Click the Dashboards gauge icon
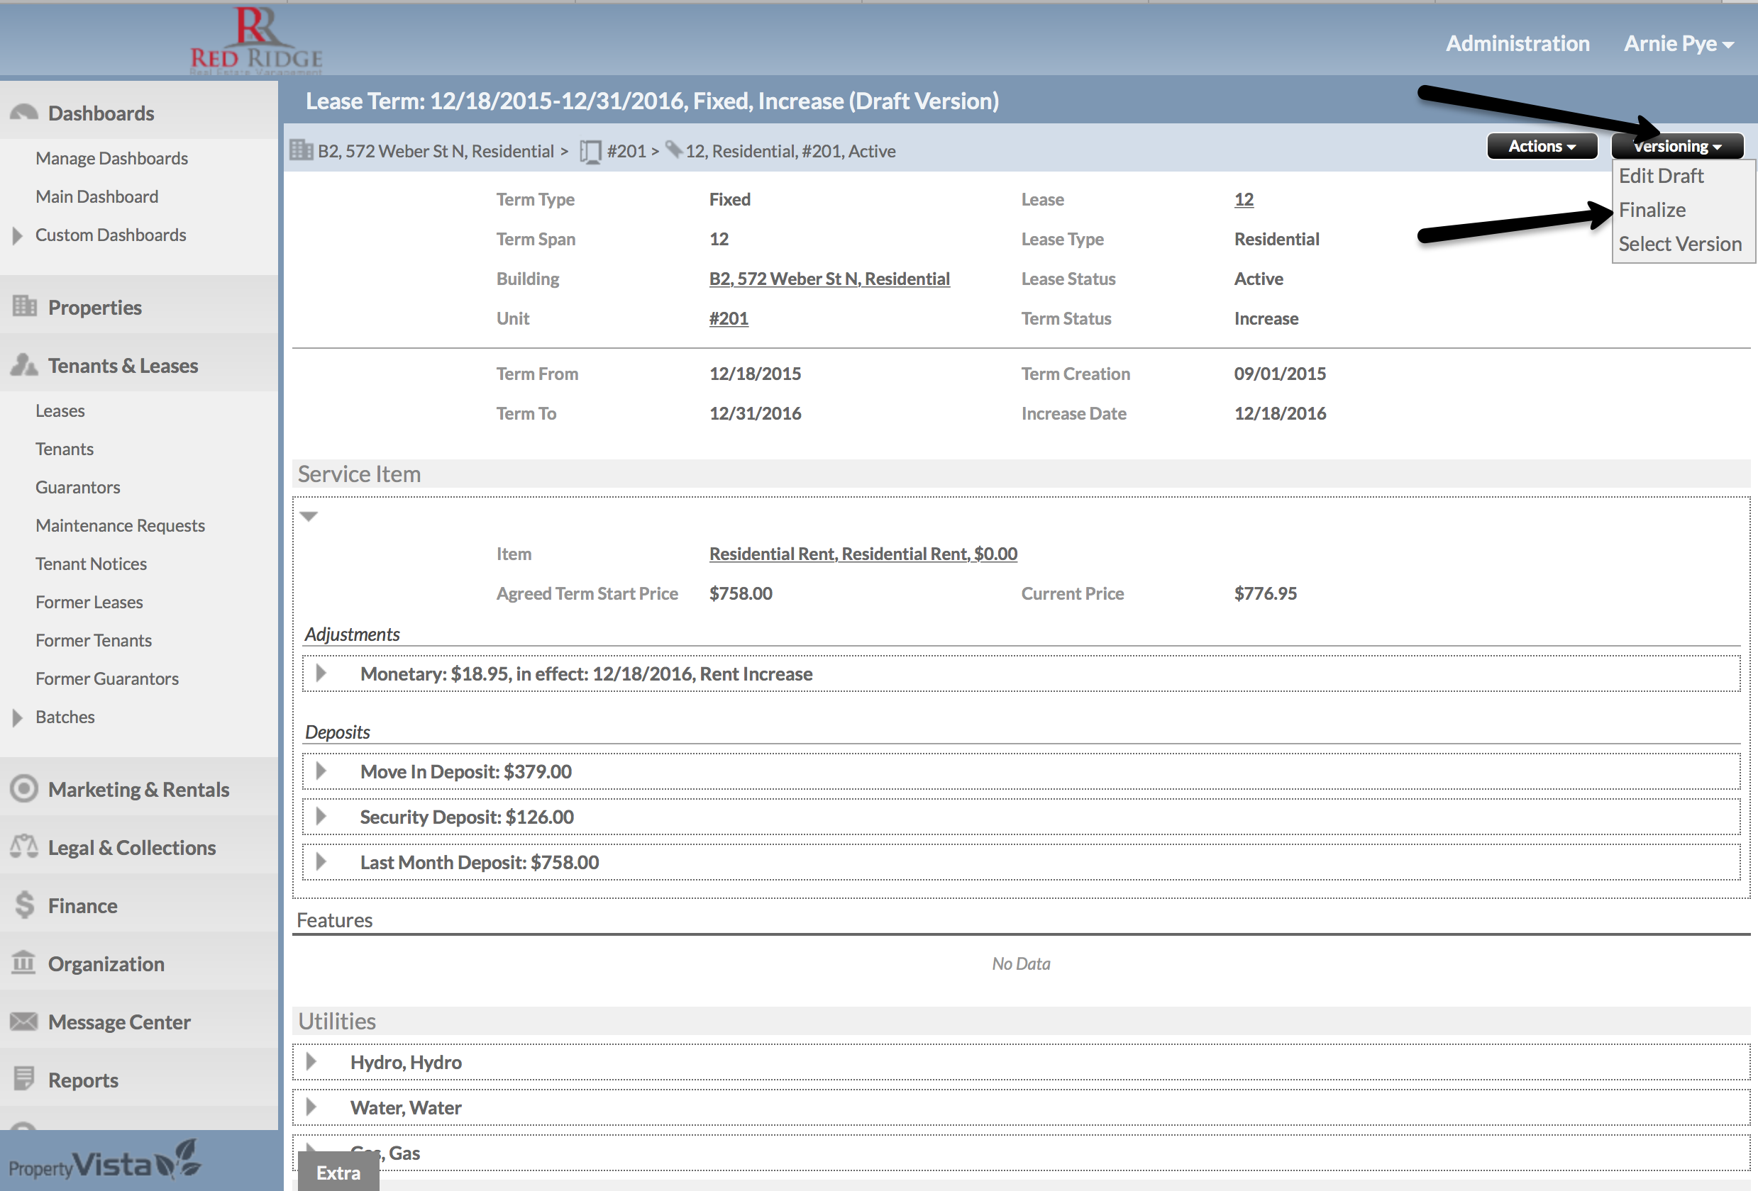1758x1191 pixels. click(x=24, y=113)
